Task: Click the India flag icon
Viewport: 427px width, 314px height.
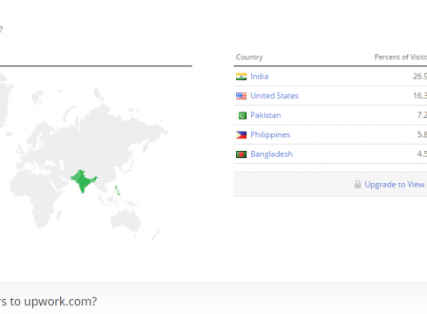Action: pyautogui.click(x=241, y=77)
